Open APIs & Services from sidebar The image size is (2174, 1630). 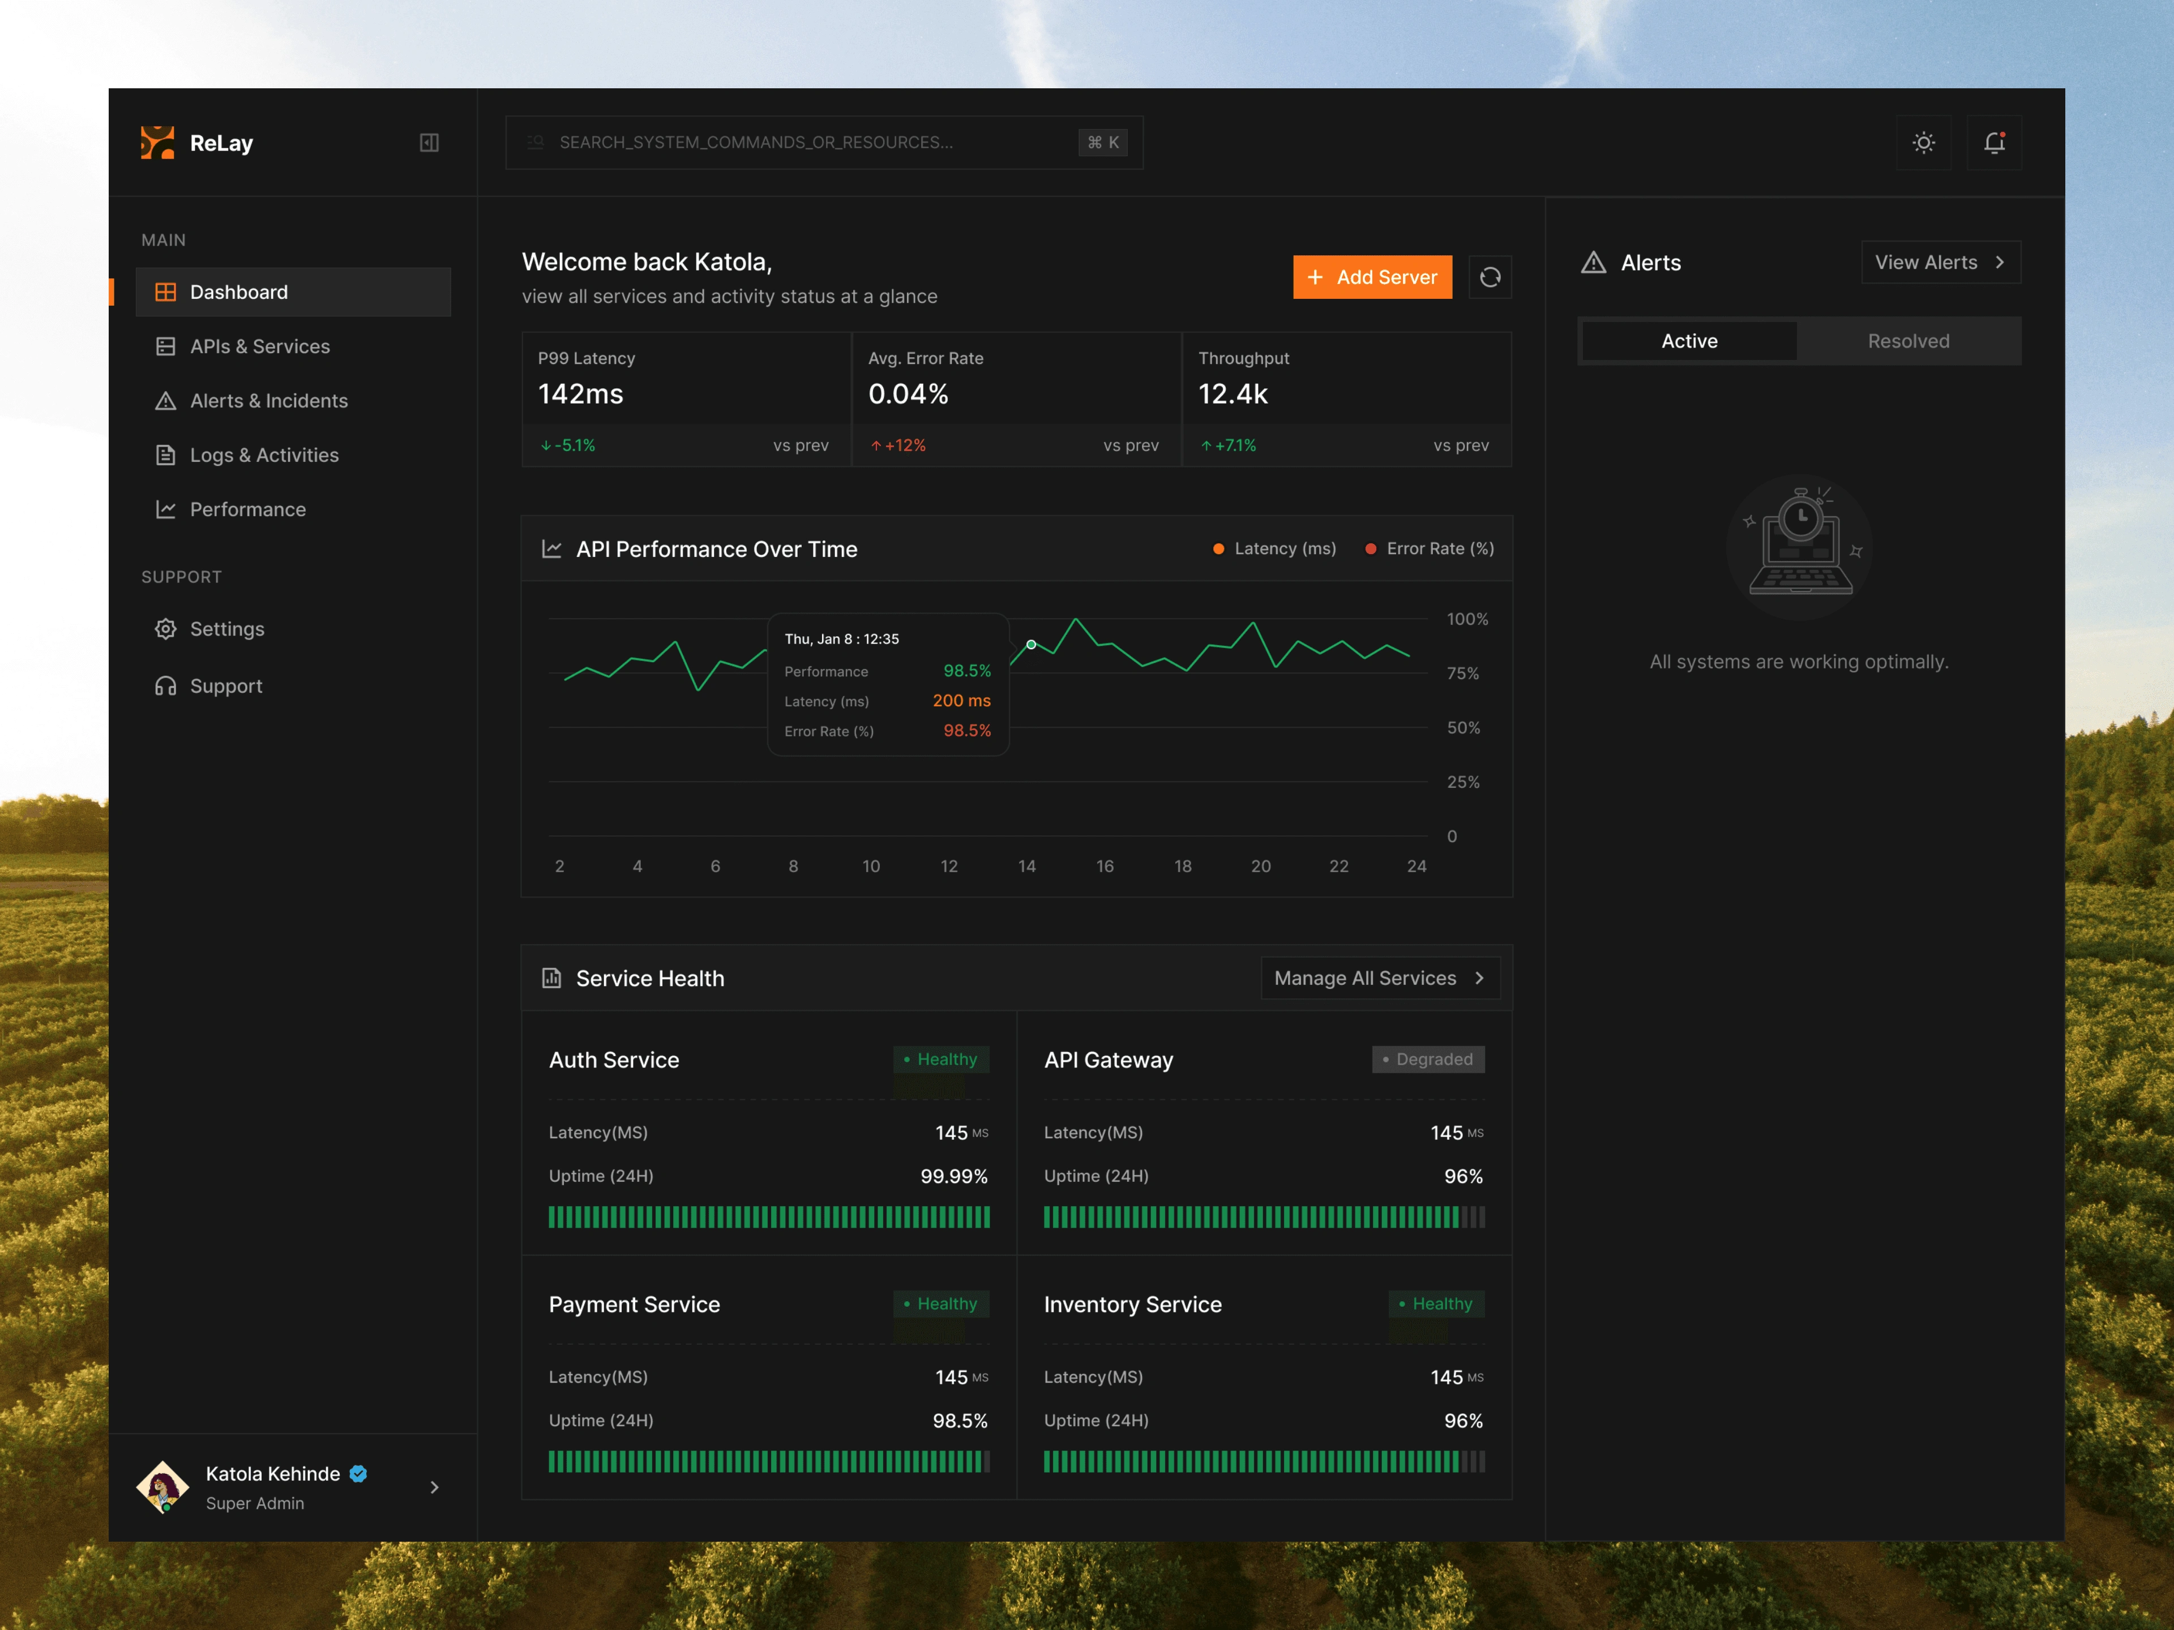click(x=259, y=347)
